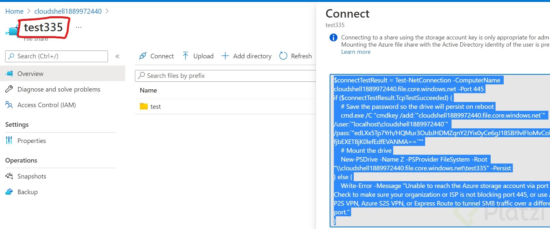Click the Properties bars icon
550x229 pixels.
pos(9,140)
